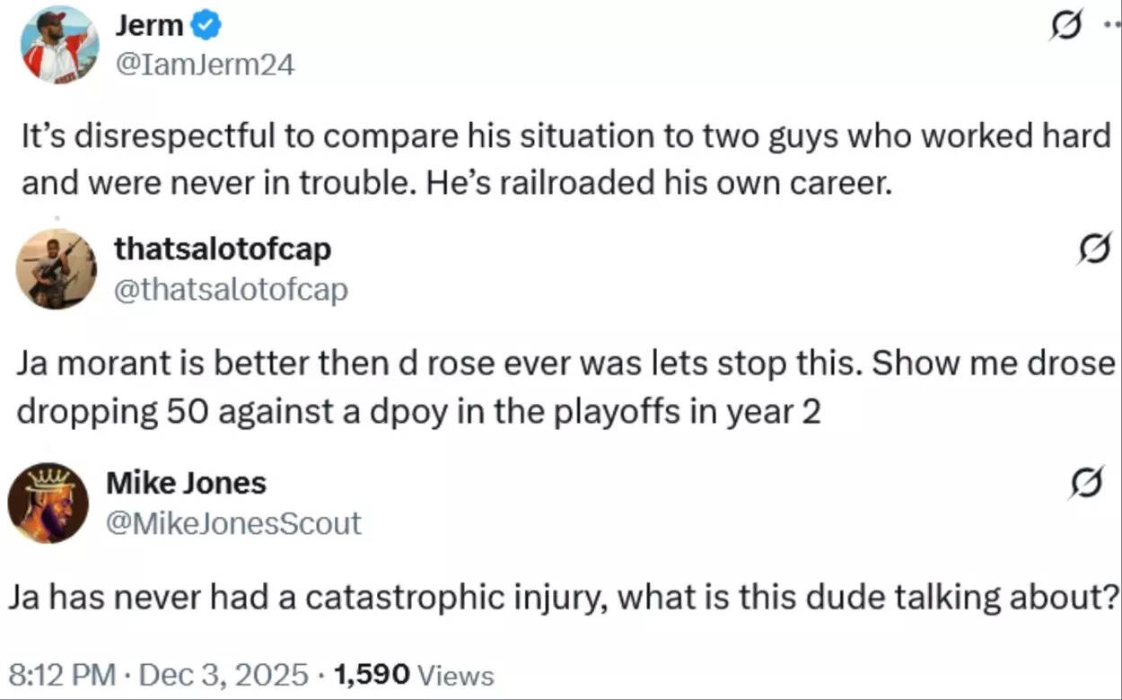This screenshot has width=1122, height=700.
Task: Click the Mike Jones display name
Action: click(187, 483)
